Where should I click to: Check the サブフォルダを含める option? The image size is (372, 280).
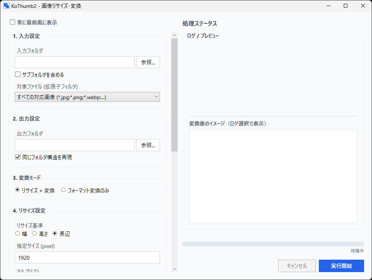[17, 74]
